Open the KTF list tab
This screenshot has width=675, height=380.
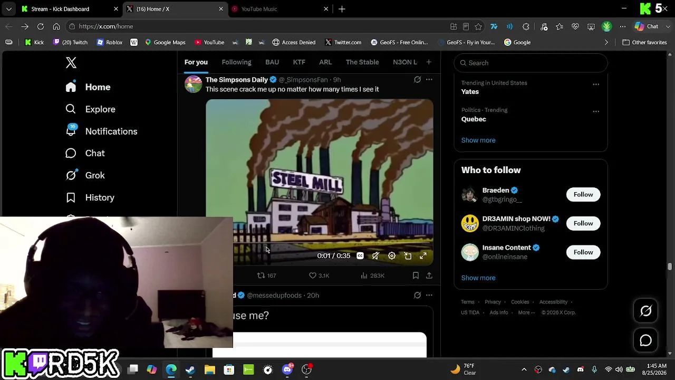(x=299, y=62)
